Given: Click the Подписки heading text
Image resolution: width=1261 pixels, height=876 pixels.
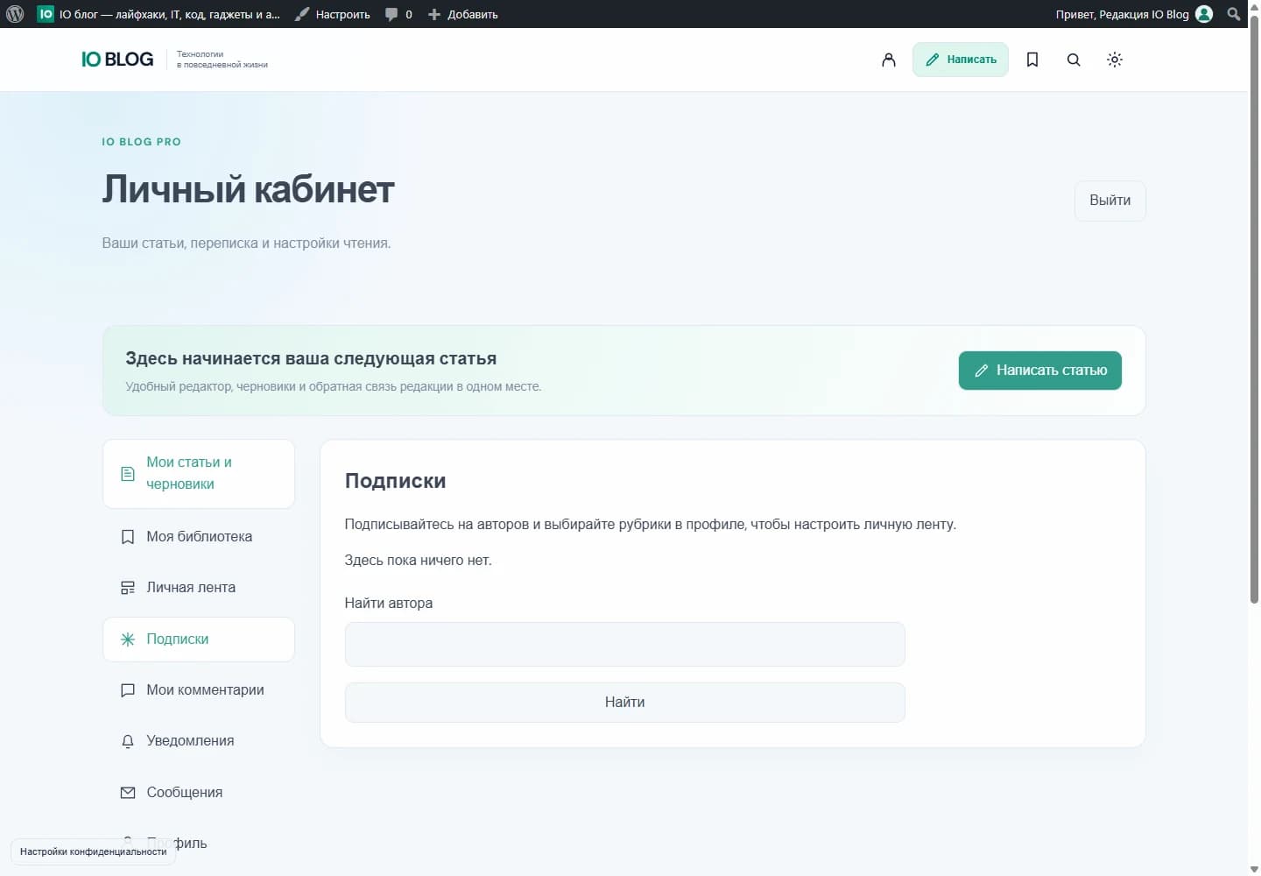Looking at the screenshot, I should [x=395, y=481].
